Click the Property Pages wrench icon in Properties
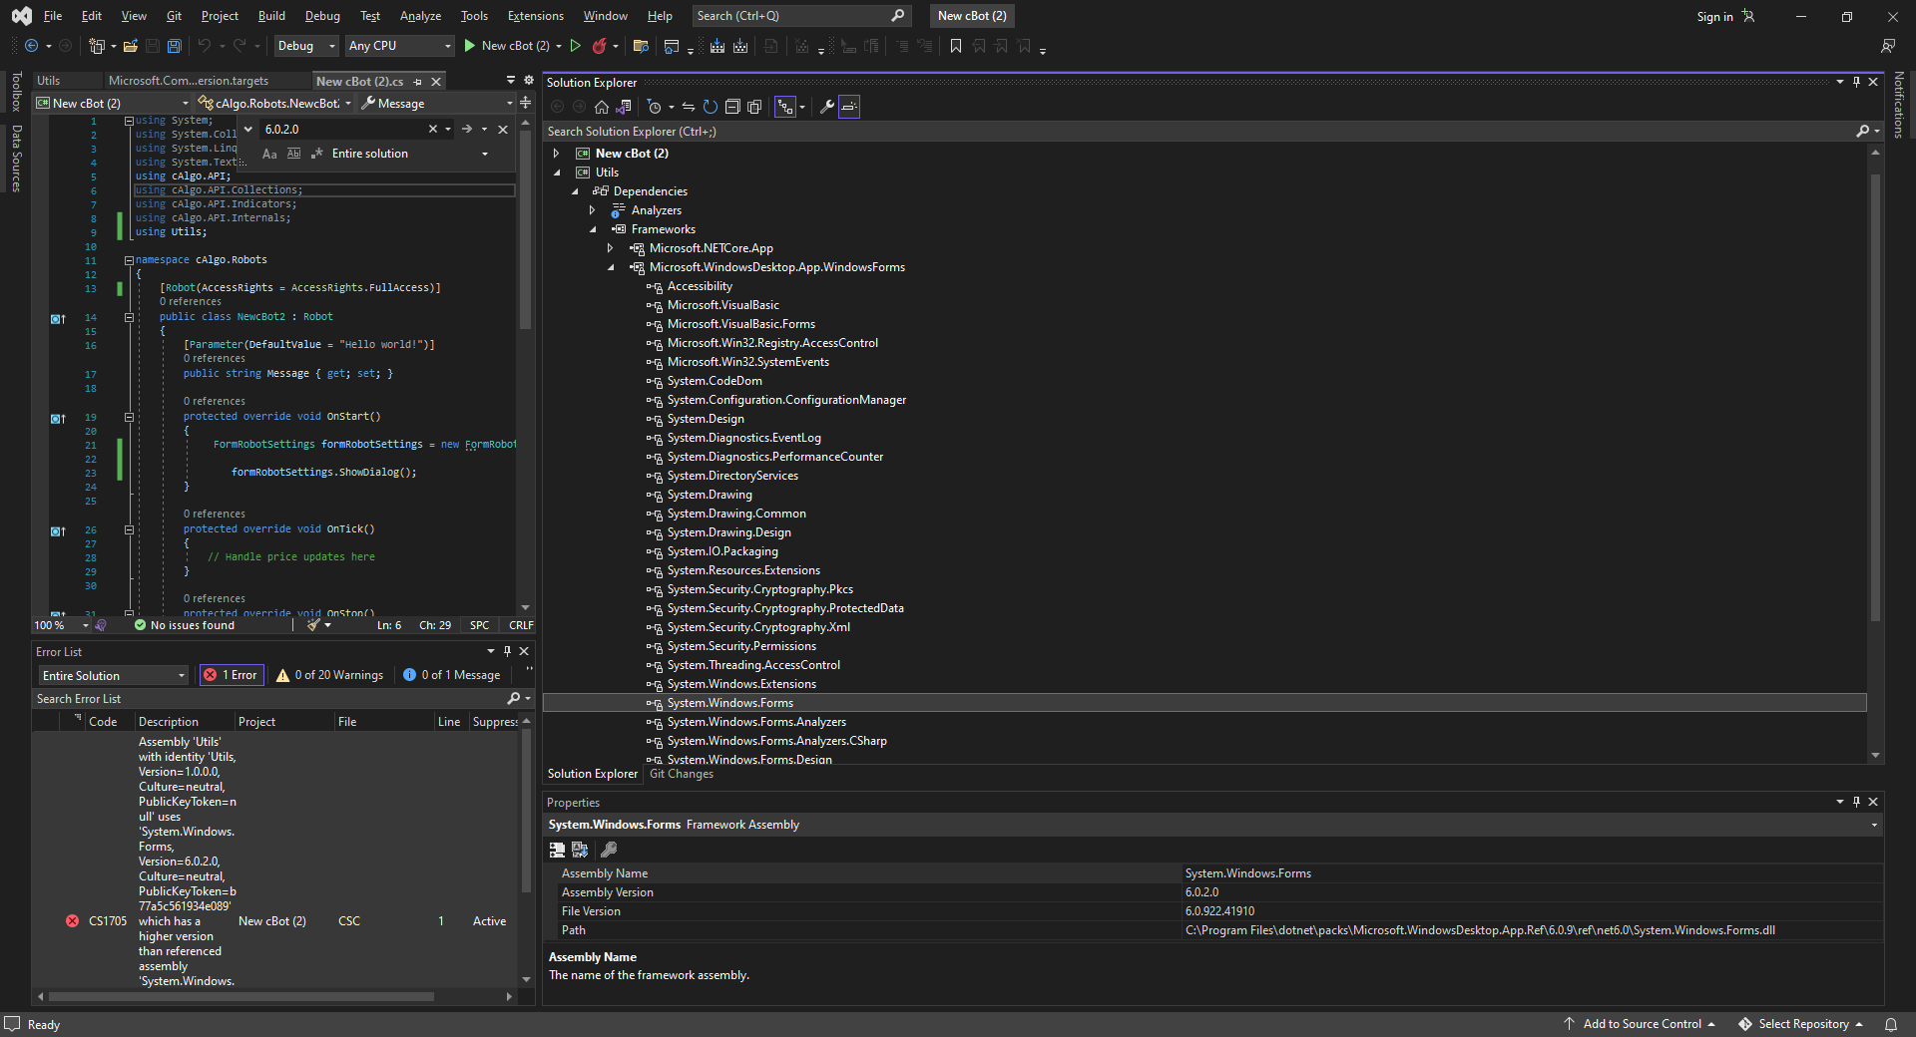1916x1037 pixels. [x=609, y=850]
